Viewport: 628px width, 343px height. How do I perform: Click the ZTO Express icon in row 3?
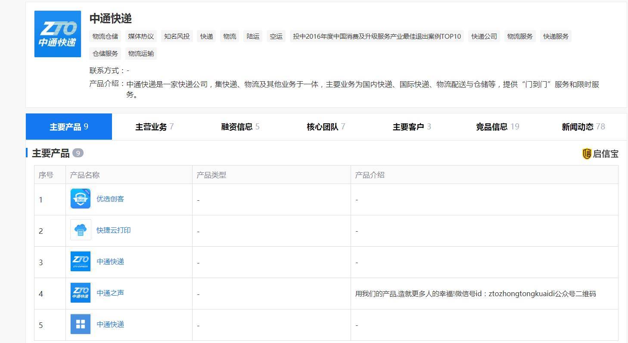(81, 261)
